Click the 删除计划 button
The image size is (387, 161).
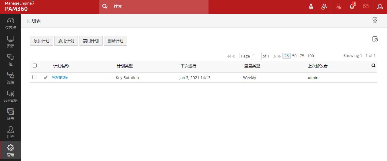[x=115, y=41]
